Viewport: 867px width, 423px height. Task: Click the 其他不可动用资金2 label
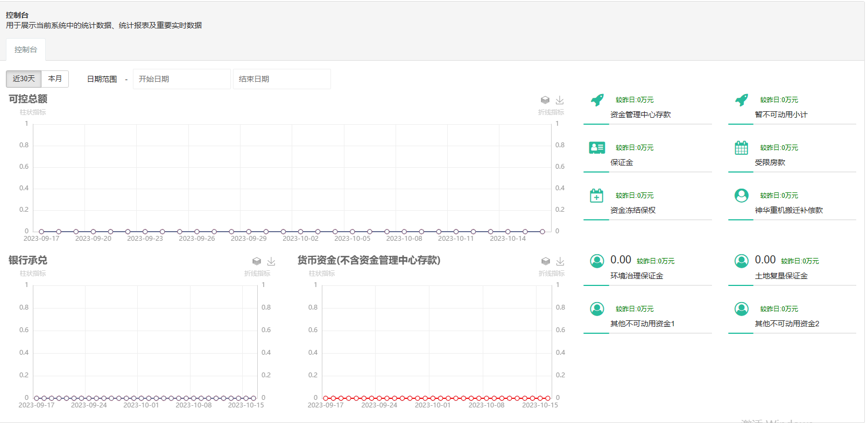787,324
